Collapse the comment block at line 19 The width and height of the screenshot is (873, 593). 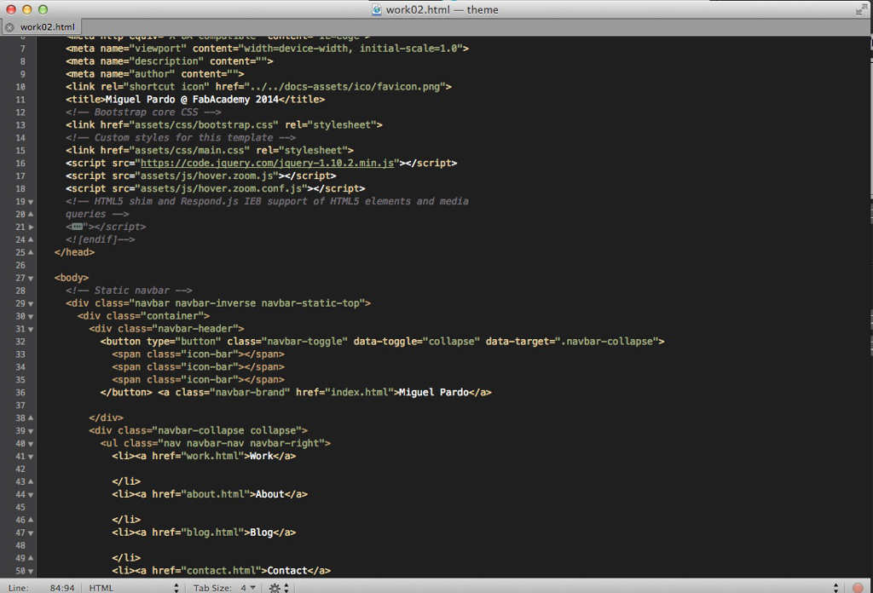[x=31, y=202]
